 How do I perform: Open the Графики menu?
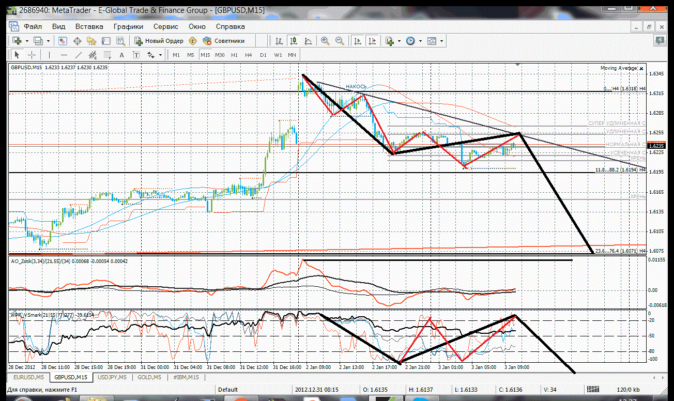point(128,26)
